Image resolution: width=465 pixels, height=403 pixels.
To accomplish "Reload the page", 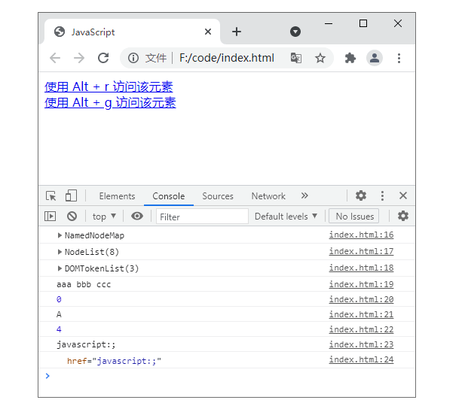I will point(103,58).
